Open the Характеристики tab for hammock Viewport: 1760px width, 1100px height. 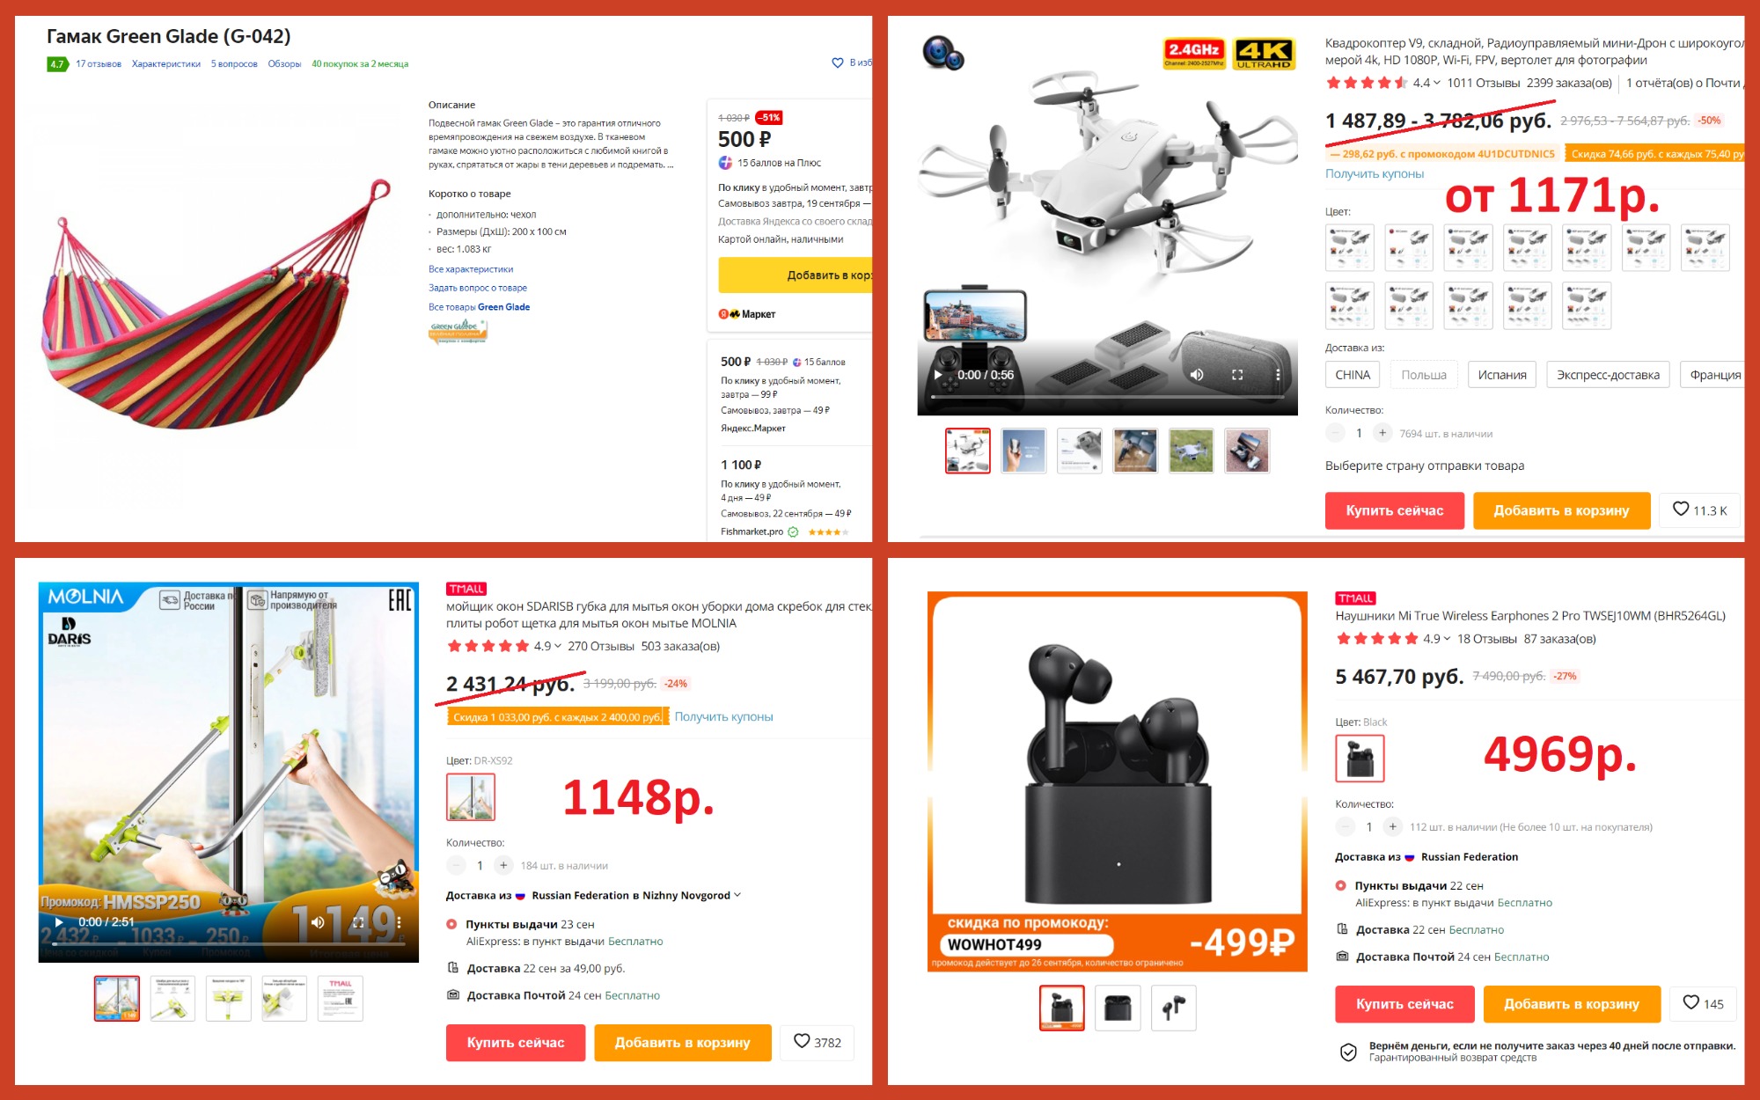pyautogui.click(x=166, y=63)
